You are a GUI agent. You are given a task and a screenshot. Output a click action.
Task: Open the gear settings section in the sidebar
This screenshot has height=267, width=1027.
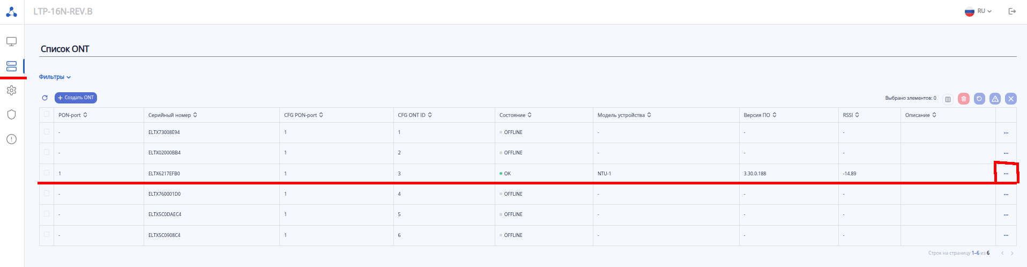(x=11, y=91)
